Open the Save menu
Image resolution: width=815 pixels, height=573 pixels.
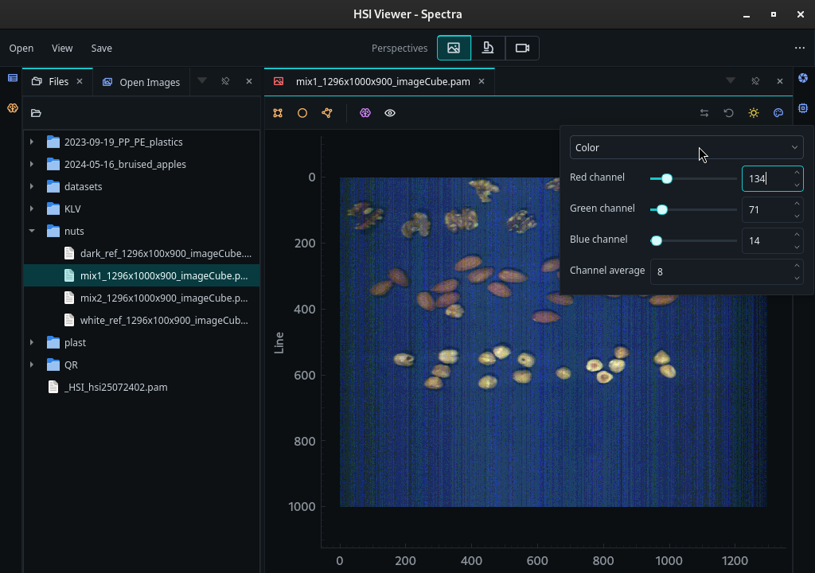pyautogui.click(x=101, y=48)
